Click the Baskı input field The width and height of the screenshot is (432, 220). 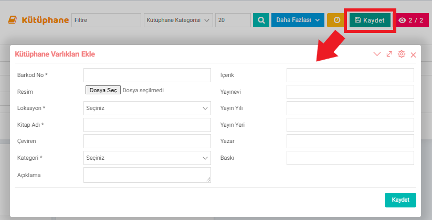tap(350, 158)
